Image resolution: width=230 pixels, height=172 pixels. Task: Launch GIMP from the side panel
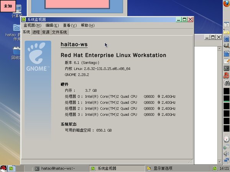(227, 46)
